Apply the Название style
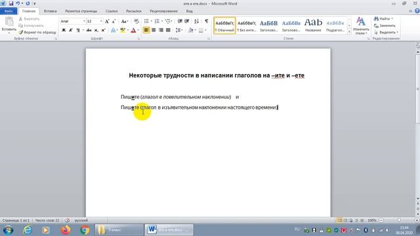 pyautogui.click(x=313, y=26)
